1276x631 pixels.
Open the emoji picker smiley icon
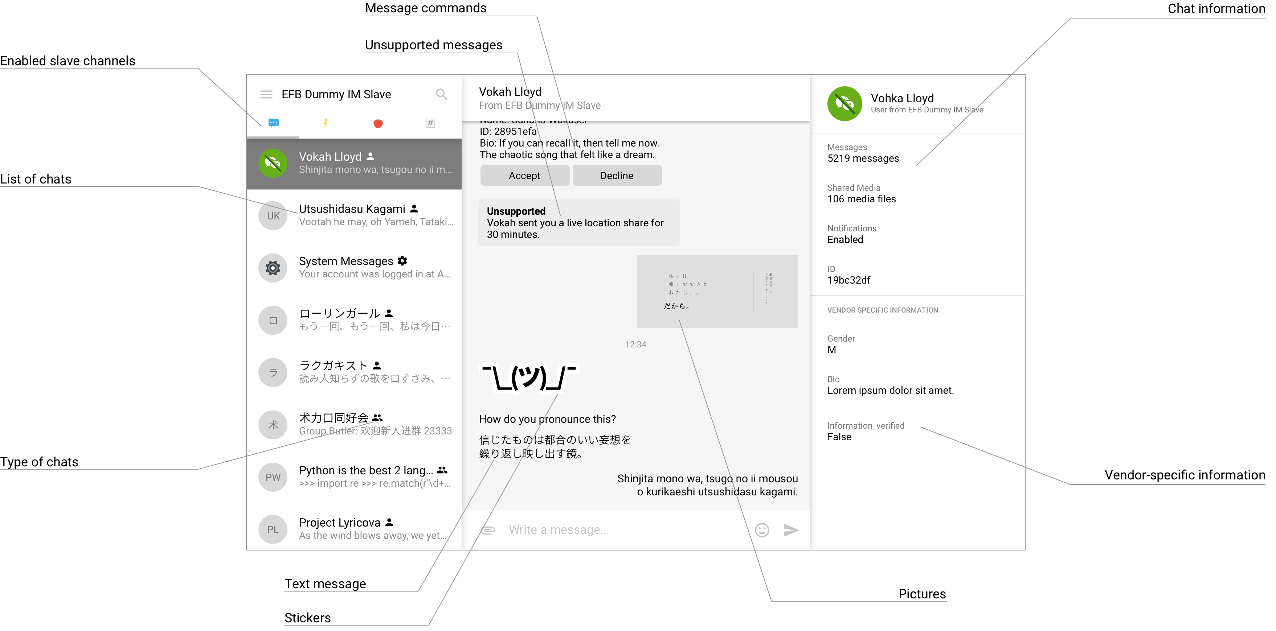[x=762, y=530]
